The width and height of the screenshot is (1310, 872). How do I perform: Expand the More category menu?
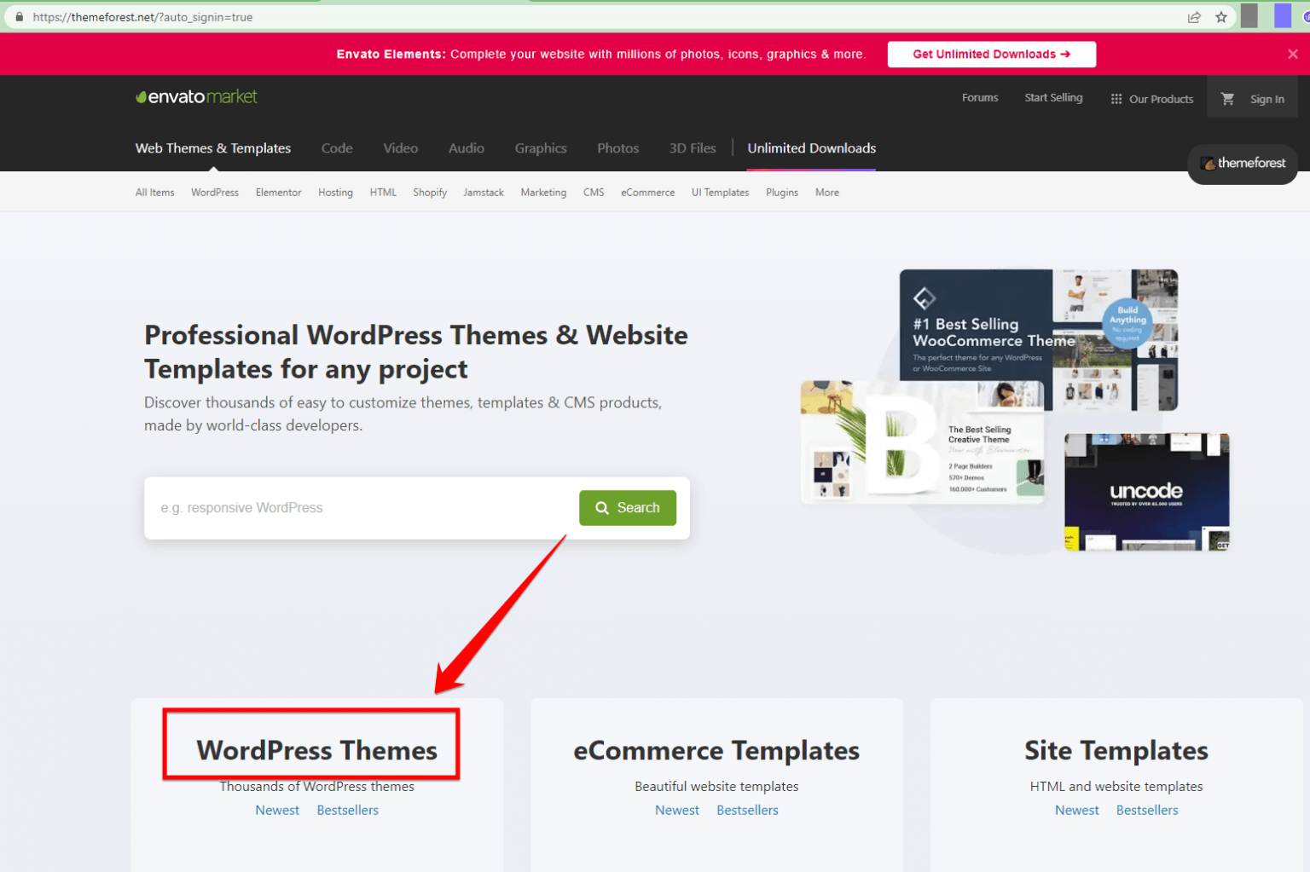click(x=827, y=193)
